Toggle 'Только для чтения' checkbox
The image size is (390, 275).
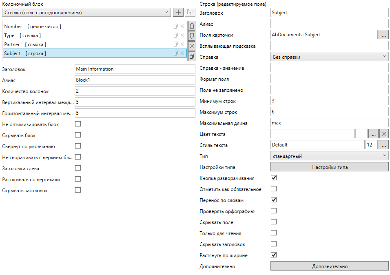274,233
